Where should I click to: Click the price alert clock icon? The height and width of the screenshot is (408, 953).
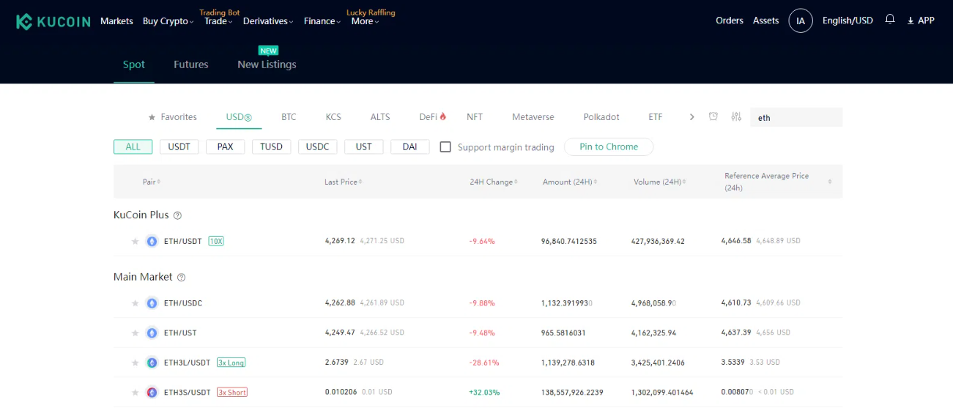pos(713,116)
